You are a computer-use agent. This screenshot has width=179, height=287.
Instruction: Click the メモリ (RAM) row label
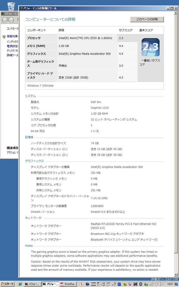36,46
